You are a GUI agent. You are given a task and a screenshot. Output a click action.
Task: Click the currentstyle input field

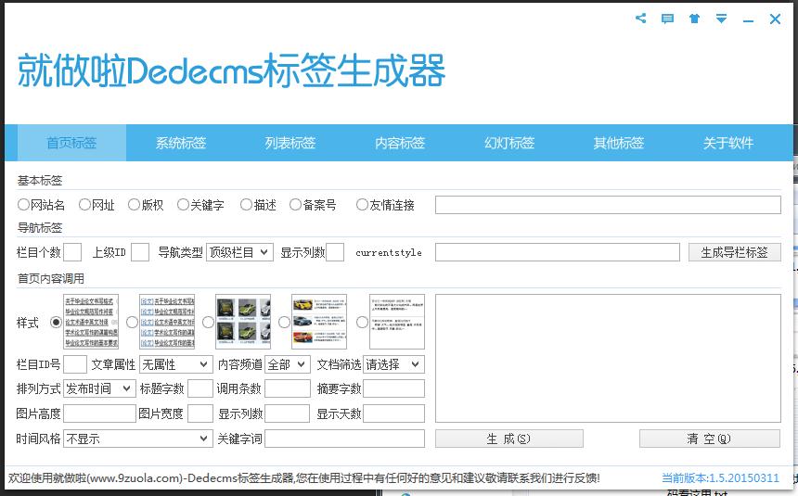558,252
